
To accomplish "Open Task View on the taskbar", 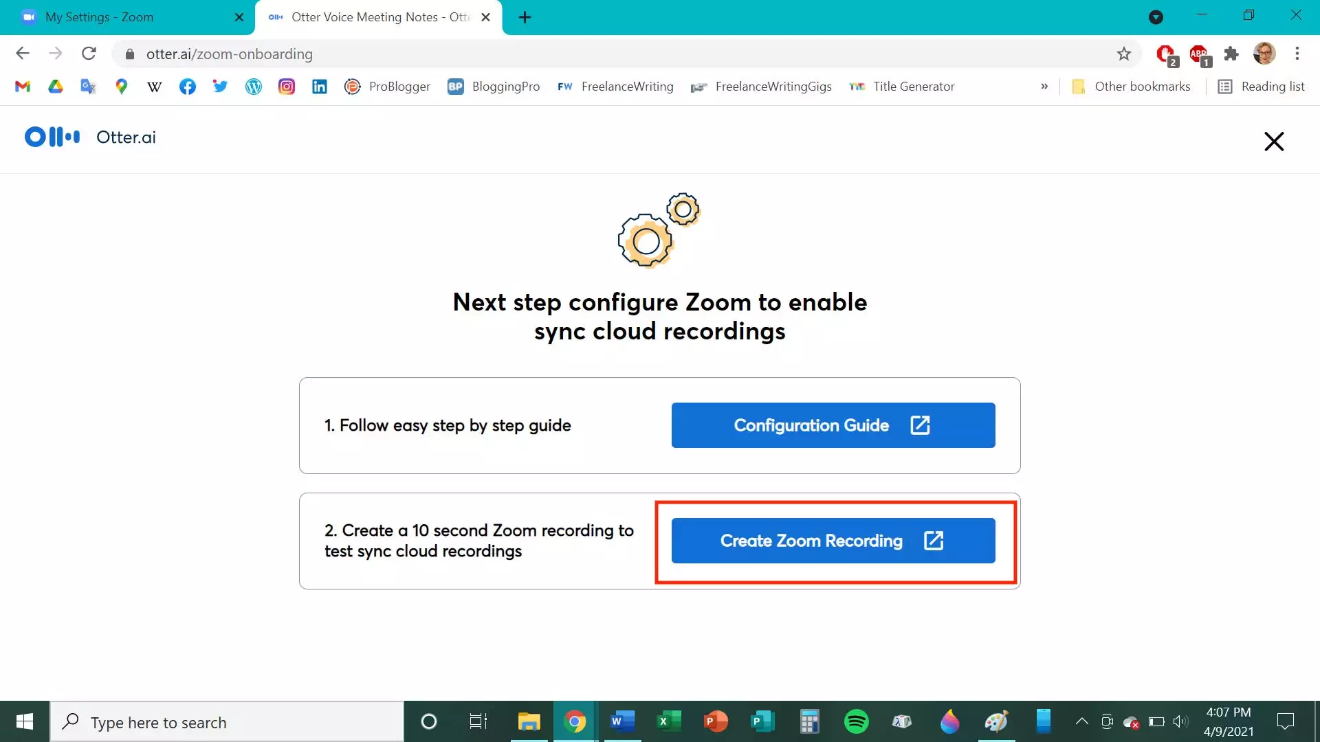I will coord(478,721).
